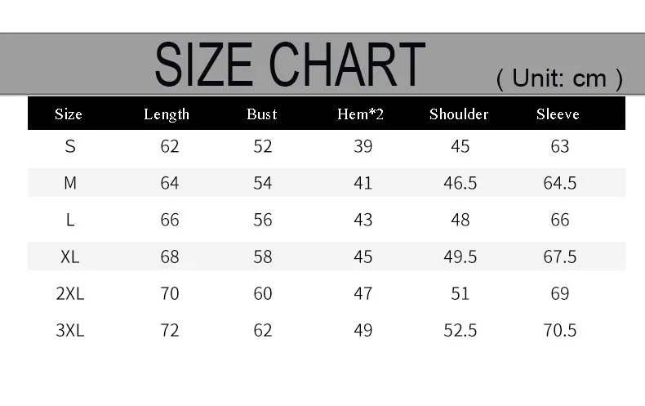Click the M size row label
The width and height of the screenshot is (645, 406).
[70, 183]
